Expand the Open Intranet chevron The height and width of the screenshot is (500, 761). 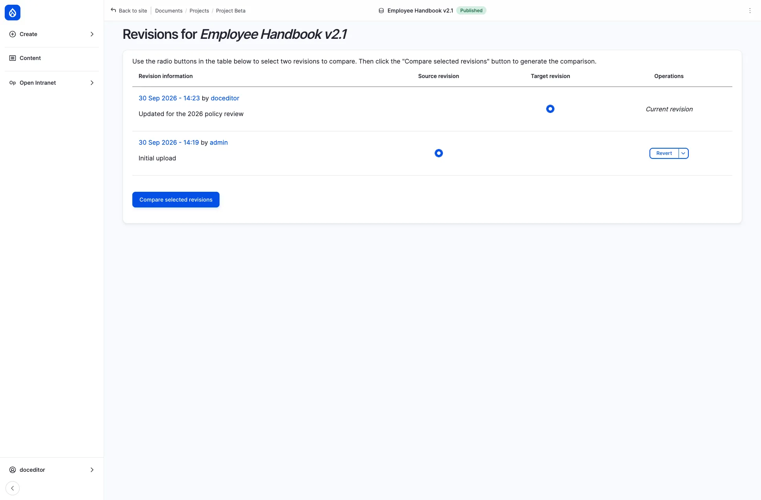pos(92,83)
